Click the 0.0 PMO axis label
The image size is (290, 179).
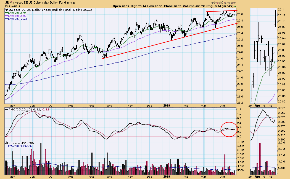239,136
